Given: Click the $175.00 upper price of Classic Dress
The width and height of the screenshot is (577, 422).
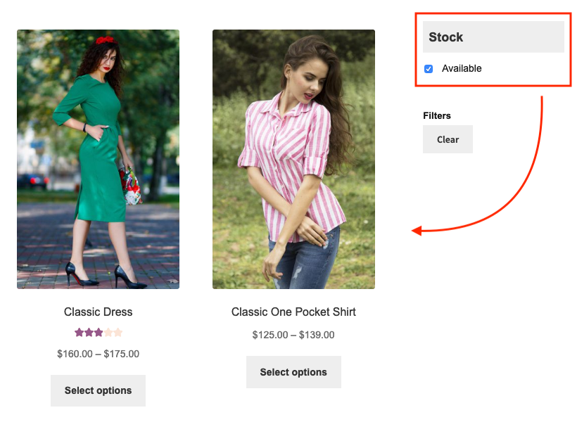Looking at the screenshot, I should pos(122,354).
